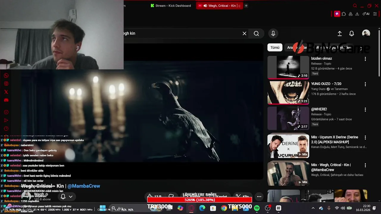The height and width of the screenshot is (214, 381).
Task: Toggle the channel notification bell
Action: (63, 196)
